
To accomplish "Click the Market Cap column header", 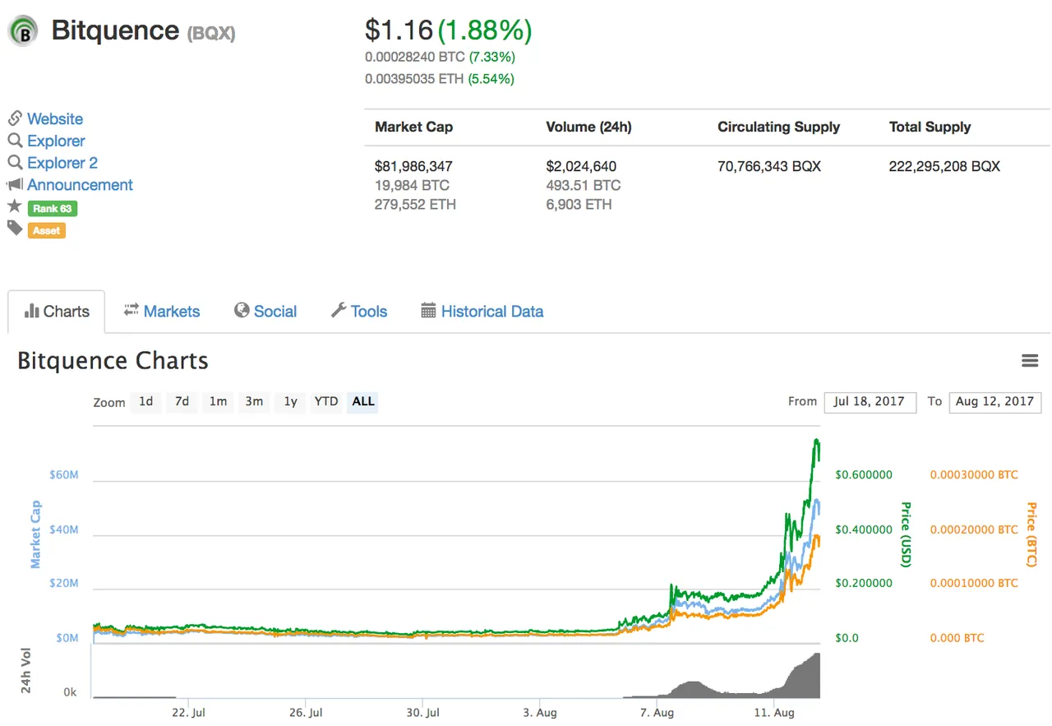I will [413, 127].
